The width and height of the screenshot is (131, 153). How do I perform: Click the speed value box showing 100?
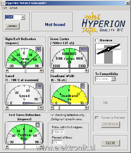(39, 86)
